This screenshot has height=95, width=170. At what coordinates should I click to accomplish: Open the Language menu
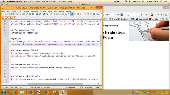point(35,11)
